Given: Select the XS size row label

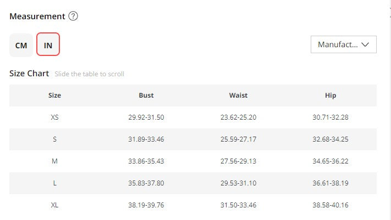Looking at the screenshot, I should [54, 117].
